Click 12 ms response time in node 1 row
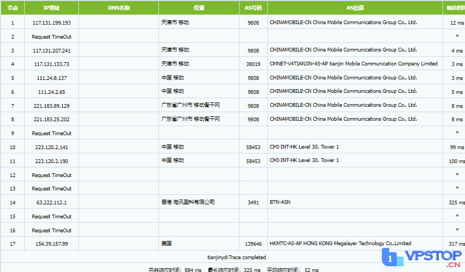465x272 pixels. pos(457,23)
